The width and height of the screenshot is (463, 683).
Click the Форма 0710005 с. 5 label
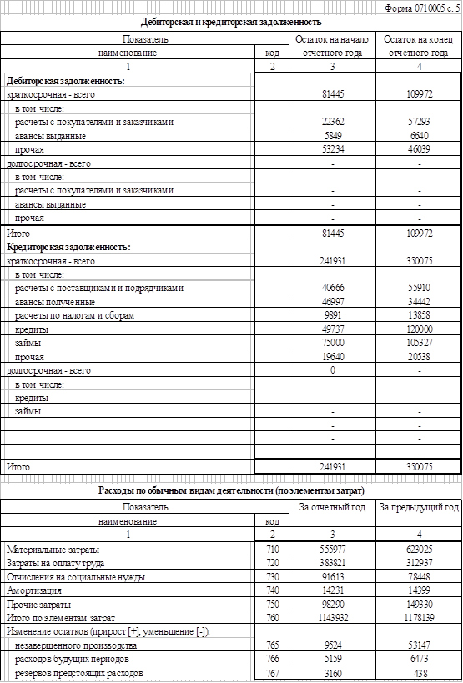tap(422, 8)
